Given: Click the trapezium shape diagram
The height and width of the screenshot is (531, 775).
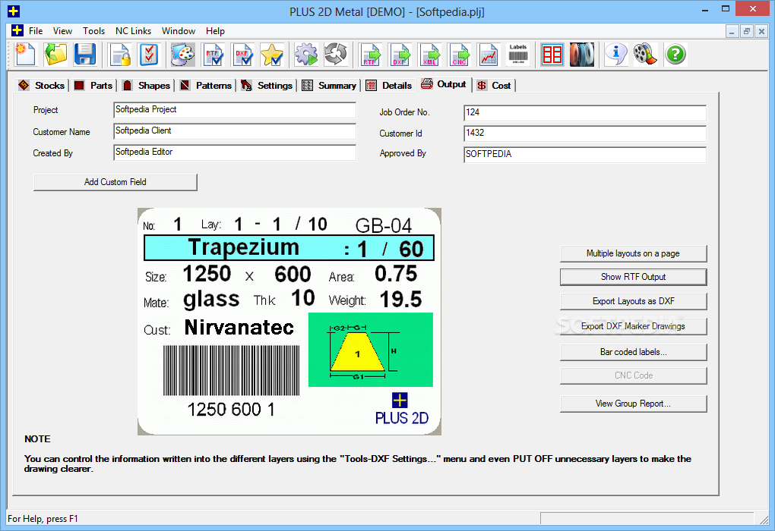Looking at the screenshot, I should tap(371, 350).
